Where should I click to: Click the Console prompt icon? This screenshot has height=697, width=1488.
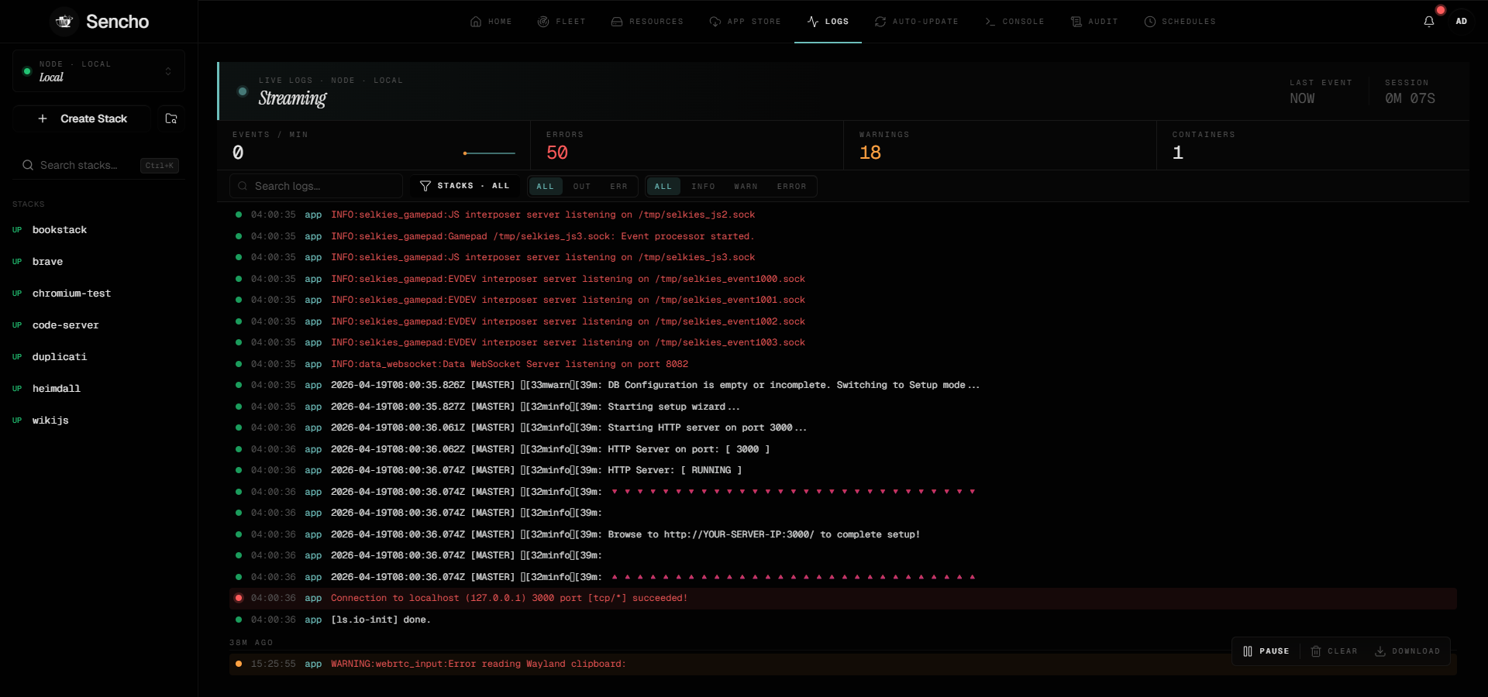[990, 22]
